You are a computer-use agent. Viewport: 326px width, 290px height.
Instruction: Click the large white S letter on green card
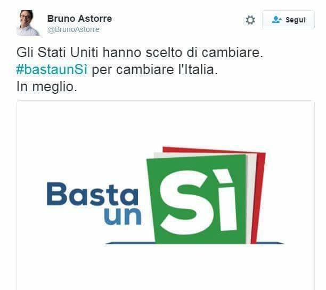[184, 203]
